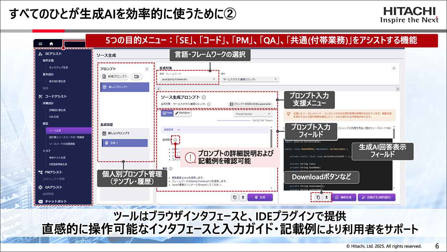Viewport: 447px width, 252px height.
Task: Open the 種別 サービスクラス(業務ロジック) dropdown
Action: 250,79
